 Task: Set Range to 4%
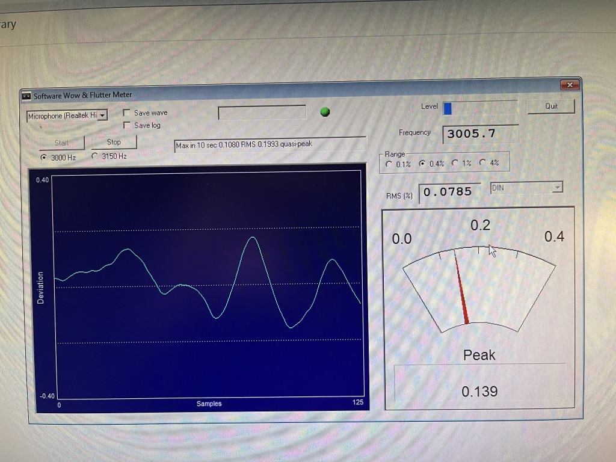coord(482,162)
